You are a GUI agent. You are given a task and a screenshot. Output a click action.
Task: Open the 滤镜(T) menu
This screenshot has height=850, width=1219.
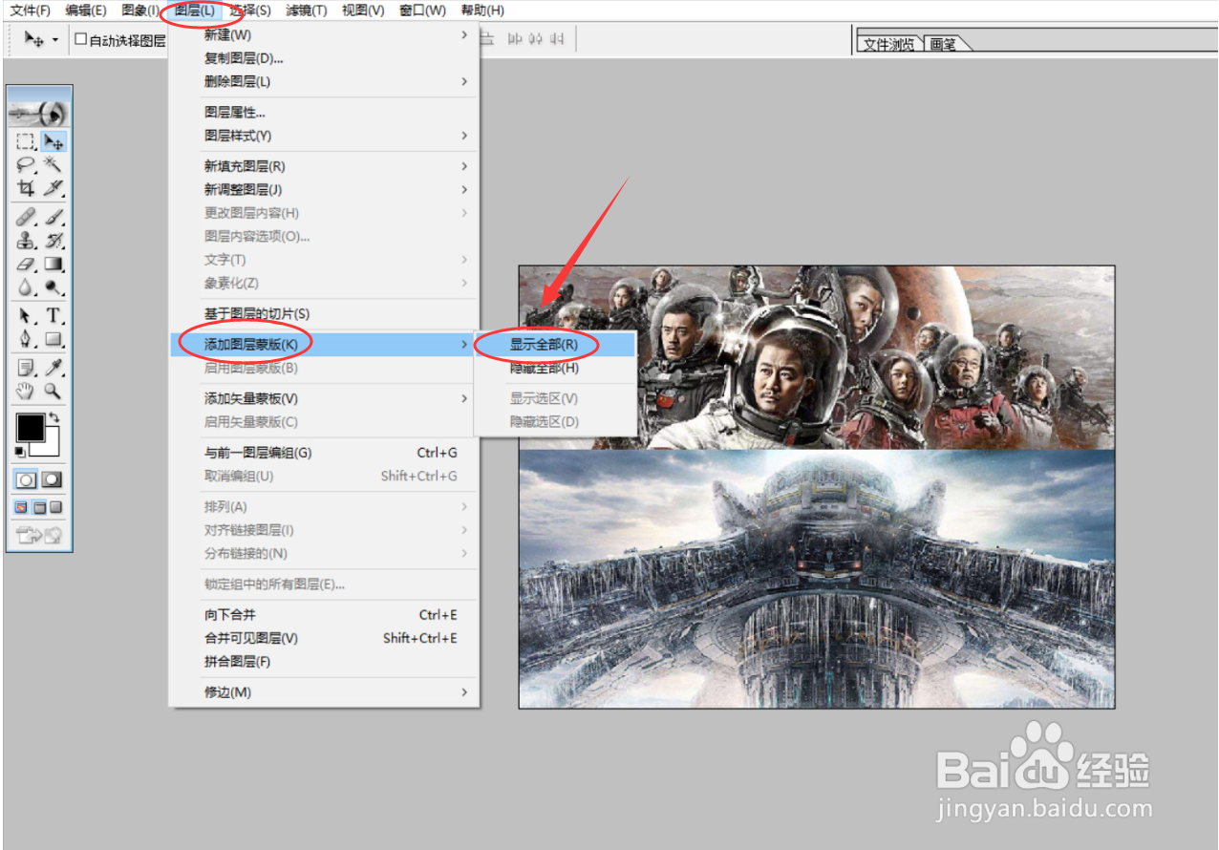coord(306,11)
